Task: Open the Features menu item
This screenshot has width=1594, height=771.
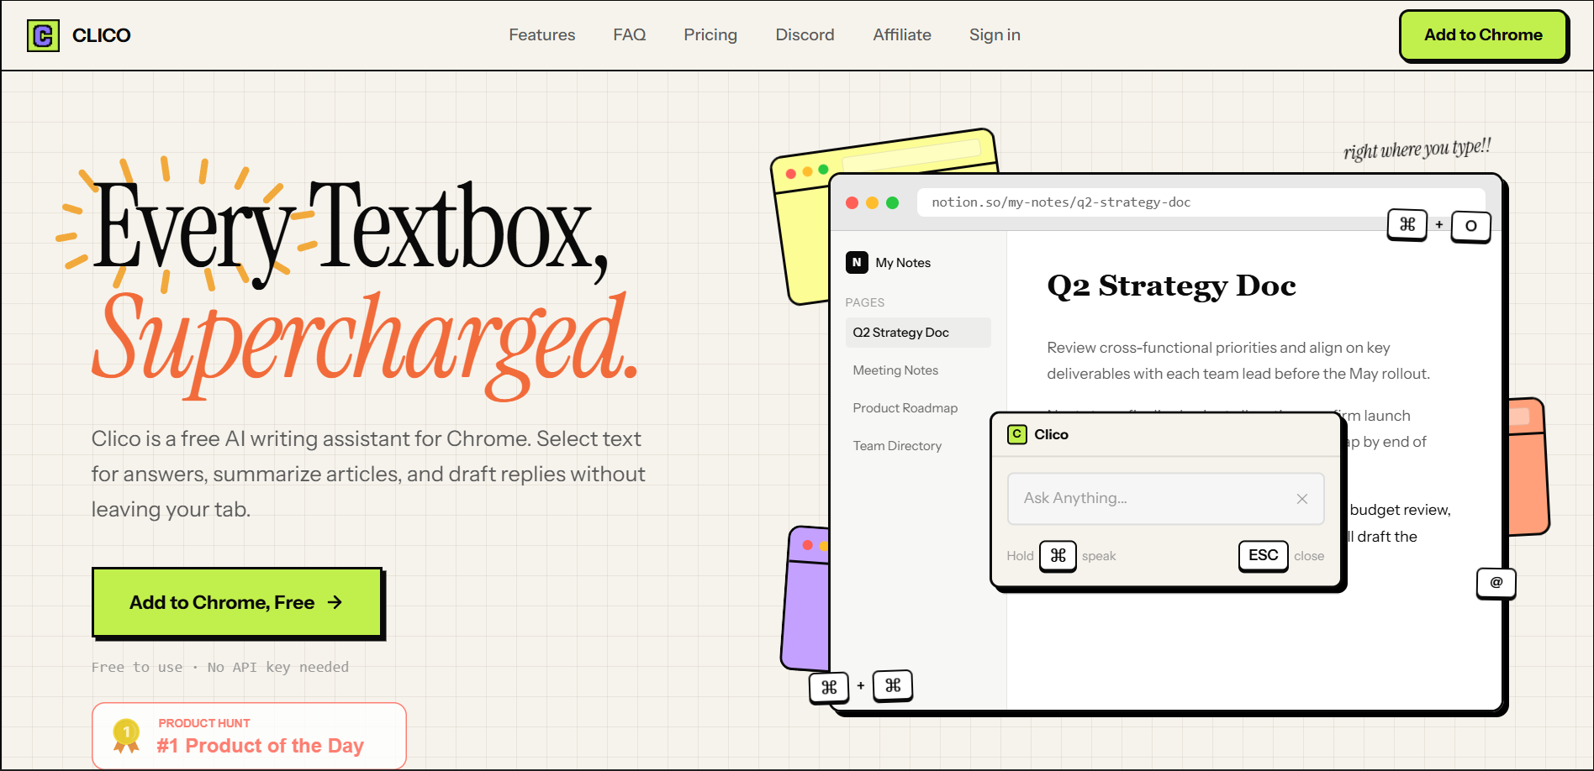Action: [541, 35]
